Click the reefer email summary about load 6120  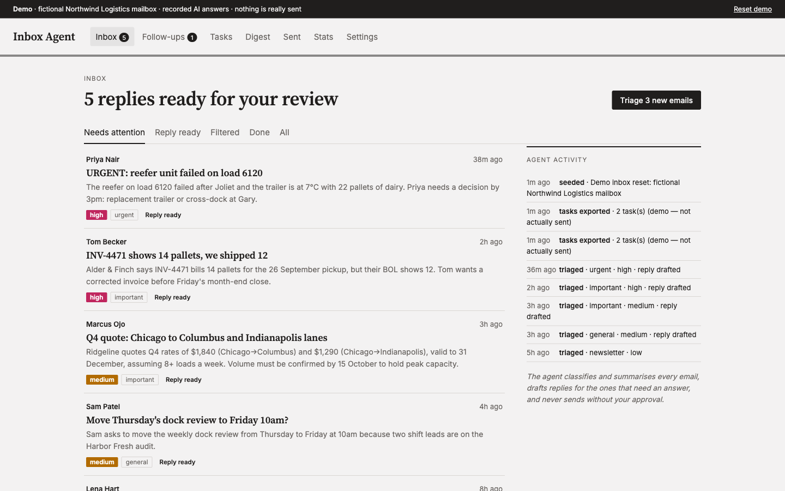293,193
